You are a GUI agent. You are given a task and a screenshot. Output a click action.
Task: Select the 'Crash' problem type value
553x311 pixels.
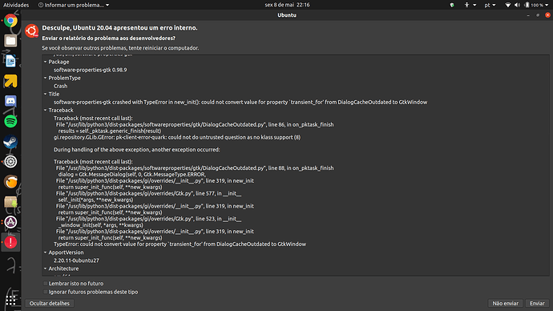pyautogui.click(x=60, y=86)
